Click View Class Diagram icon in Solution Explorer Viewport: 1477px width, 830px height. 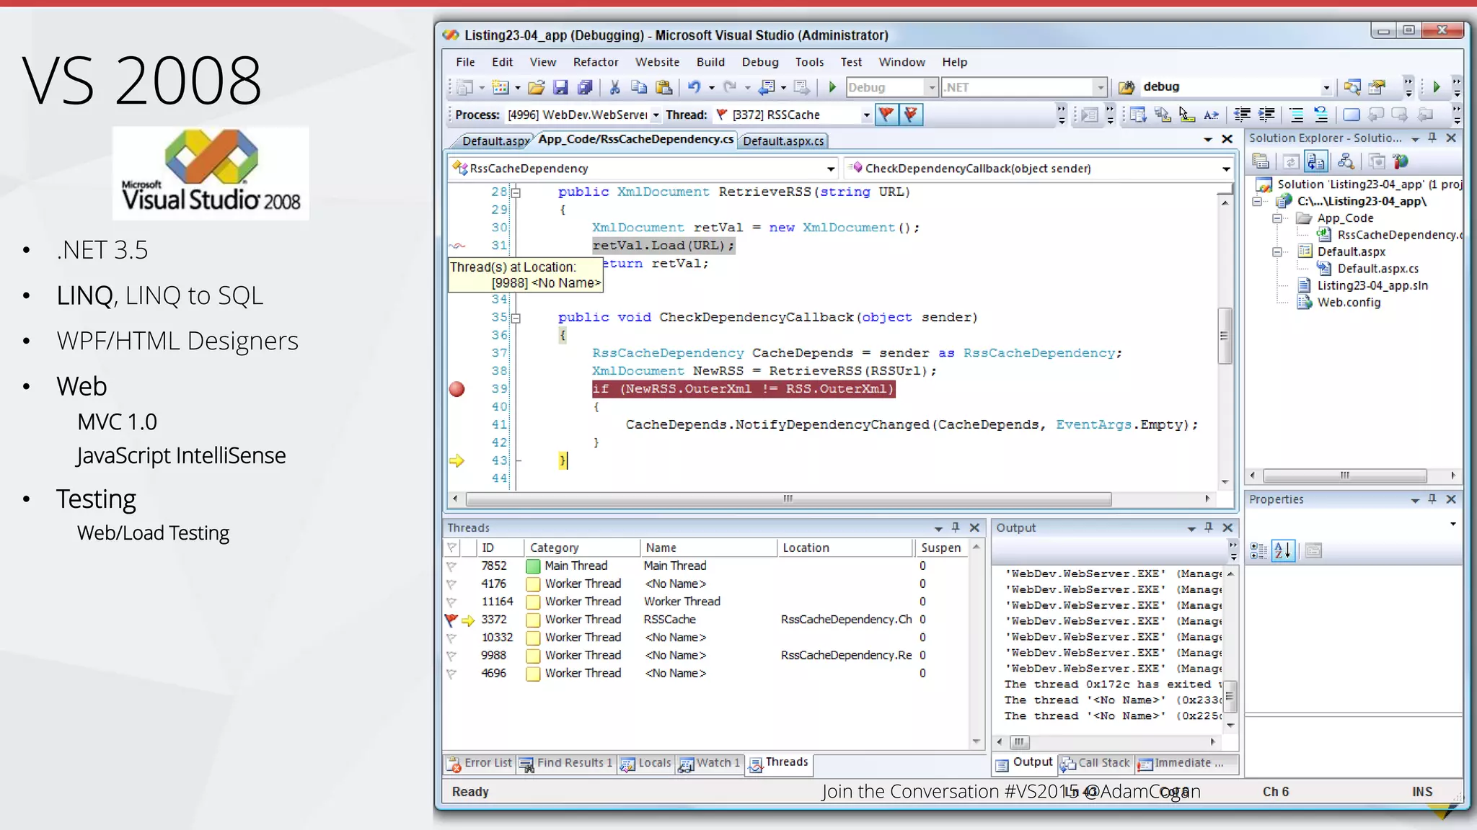click(x=1346, y=161)
